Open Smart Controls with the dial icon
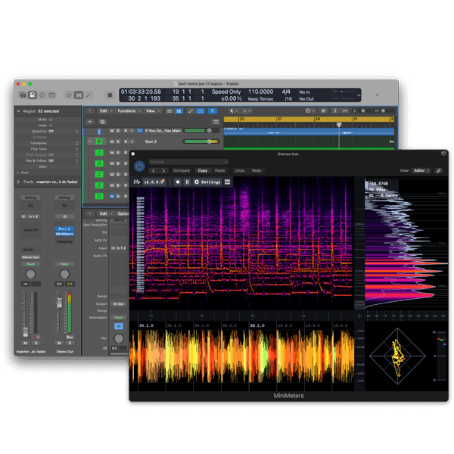454x454 pixels. coord(69,95)
